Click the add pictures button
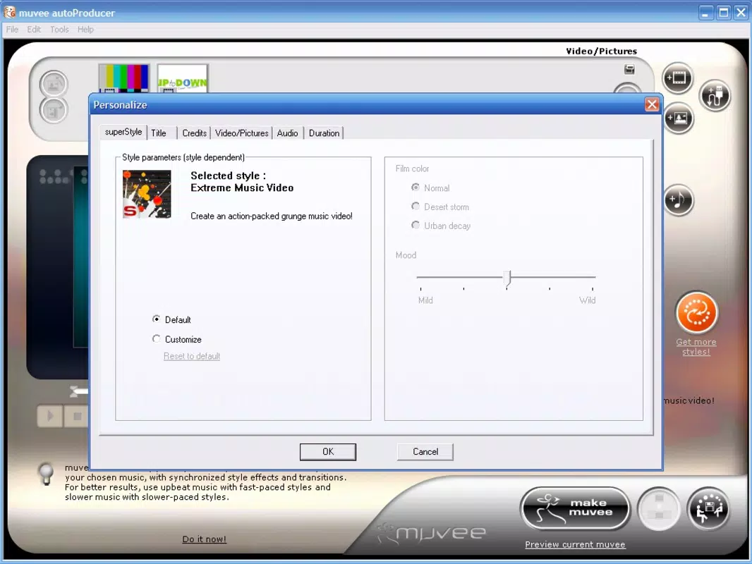 click(679, 118)
